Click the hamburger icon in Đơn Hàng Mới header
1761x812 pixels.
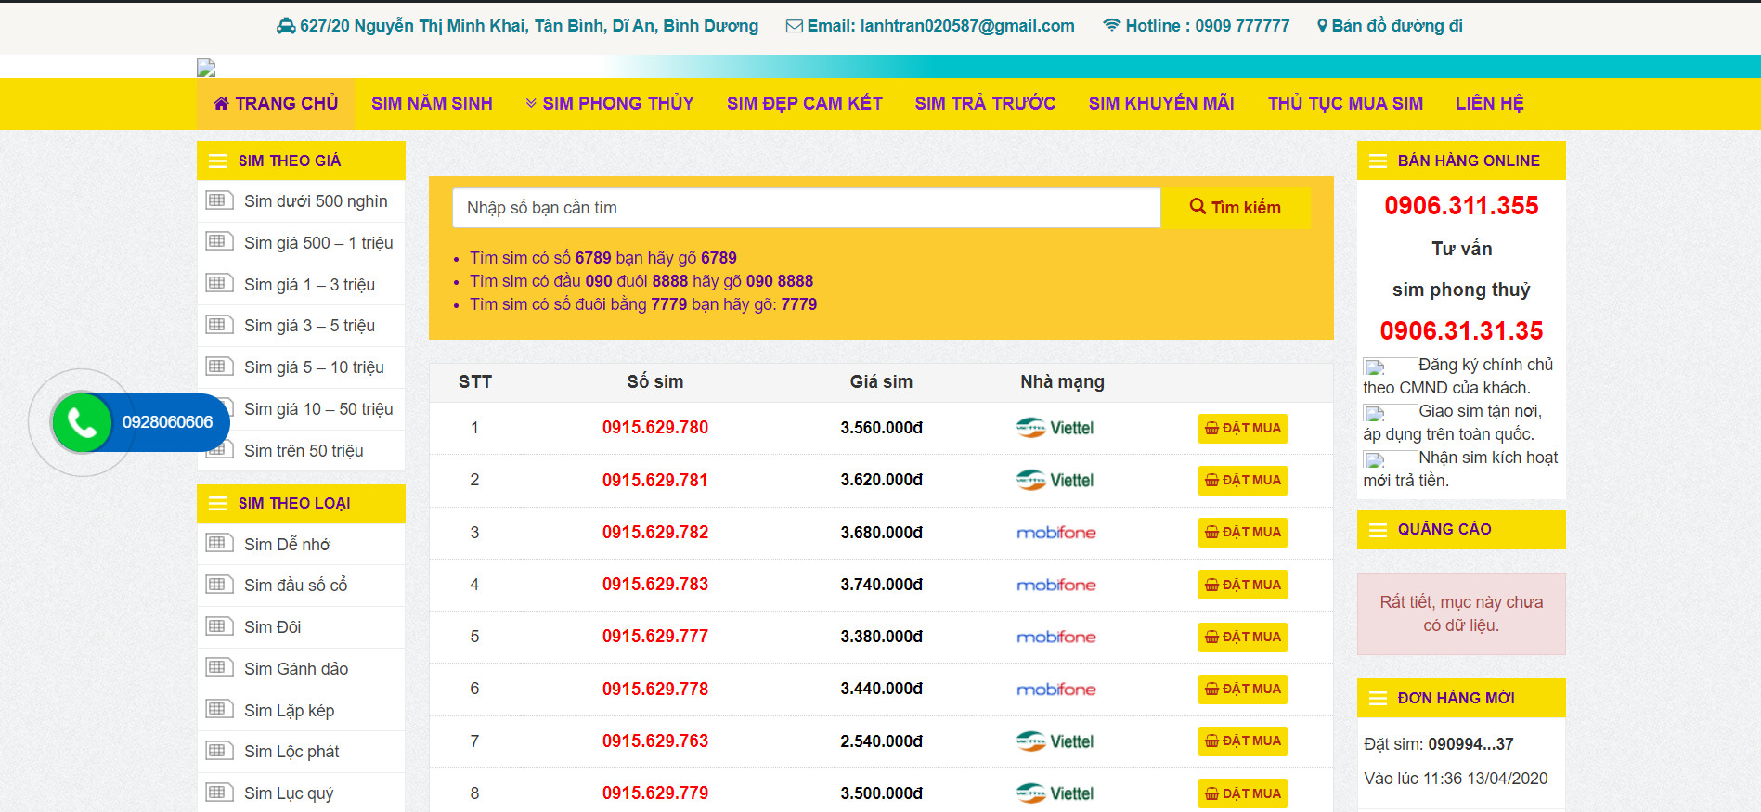tap(1378, 698)
